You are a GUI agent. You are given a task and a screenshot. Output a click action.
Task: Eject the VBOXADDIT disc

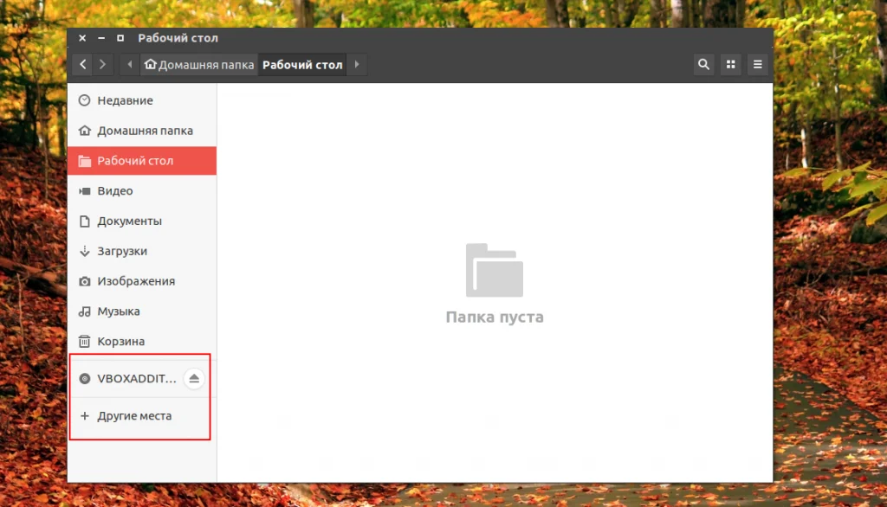(x=194, y=379)
